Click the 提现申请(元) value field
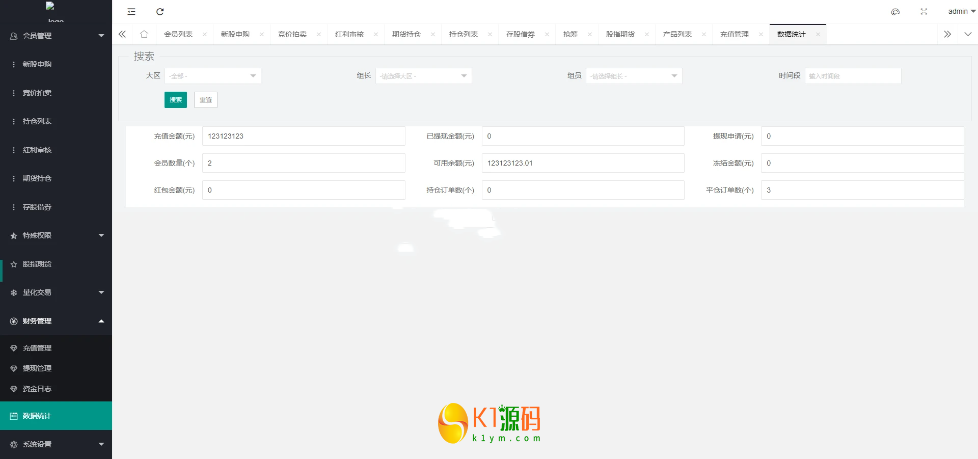This screenshot has width=978, height=459. click(x=862, y=136)
